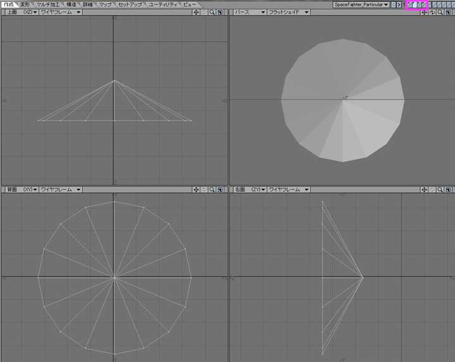Screen dimensions: 455x362
Task: Toggle the third layer slot
Action: [x=423, y=4]
